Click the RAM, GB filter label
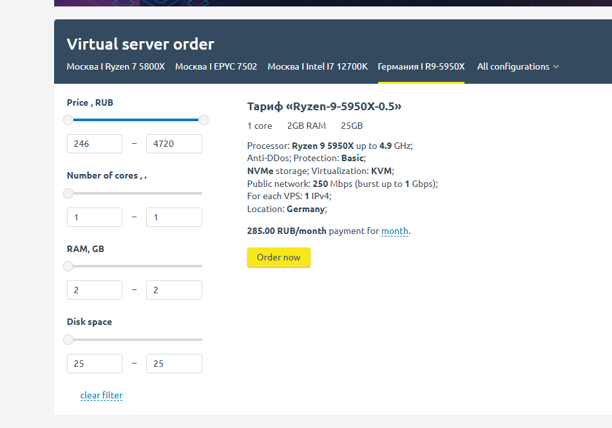The width and height of the screenshot is (612, 428). [86, 249]
